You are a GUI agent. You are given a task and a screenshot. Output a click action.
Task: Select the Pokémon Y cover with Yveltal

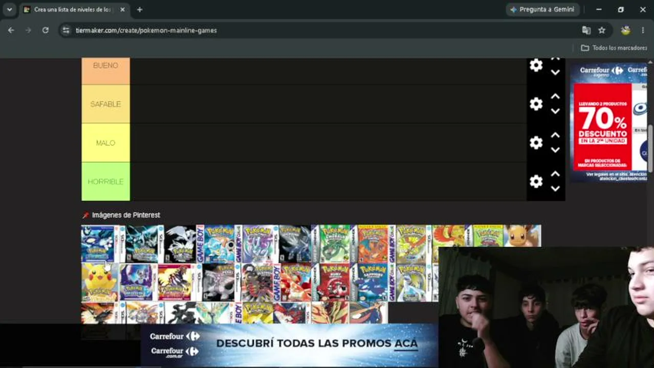click(292, 312)
